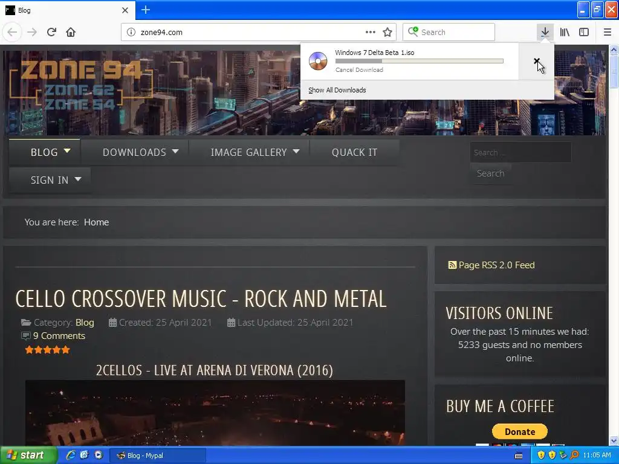Open the QUACK IT menu item

coord(354,152)
